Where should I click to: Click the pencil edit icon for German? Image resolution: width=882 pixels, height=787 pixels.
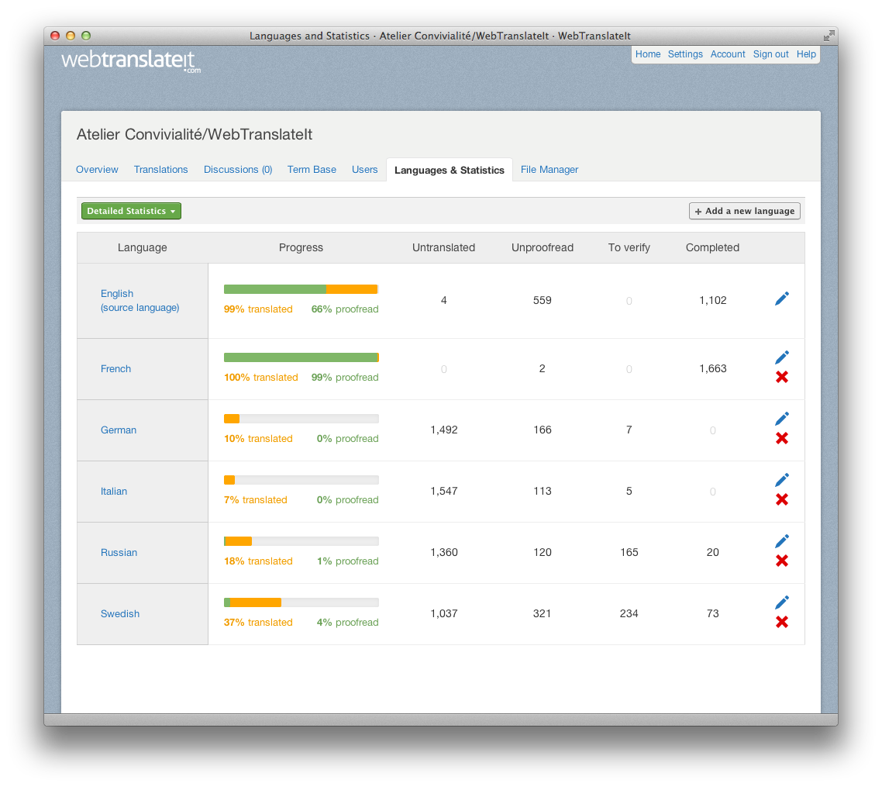[782, 419]
